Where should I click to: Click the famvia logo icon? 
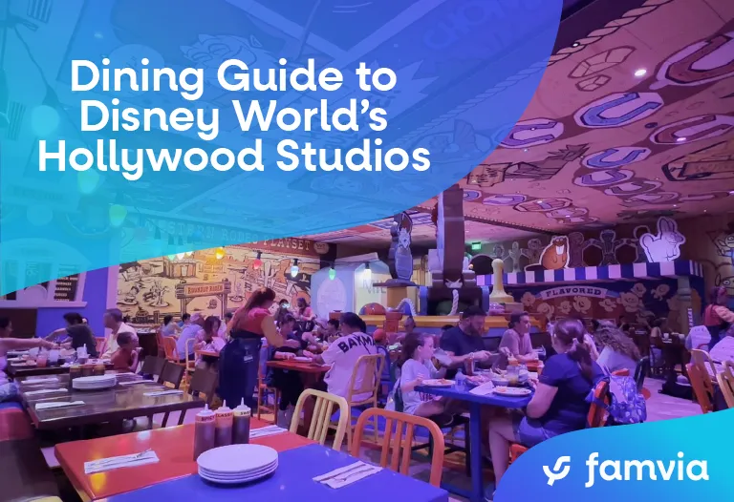556,471
